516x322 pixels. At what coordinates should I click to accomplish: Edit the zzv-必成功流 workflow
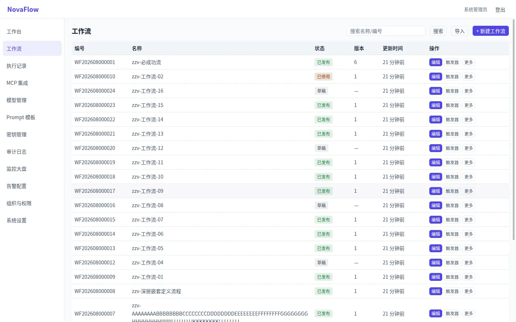point(436,62)
